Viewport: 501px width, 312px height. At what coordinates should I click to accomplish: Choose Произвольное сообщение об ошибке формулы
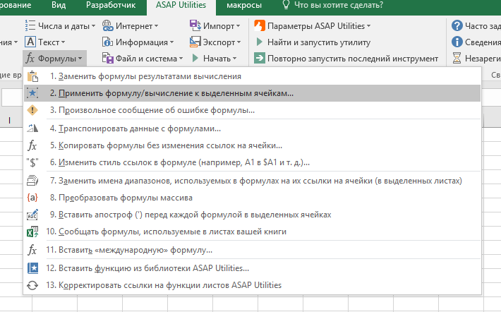point(252,110)
